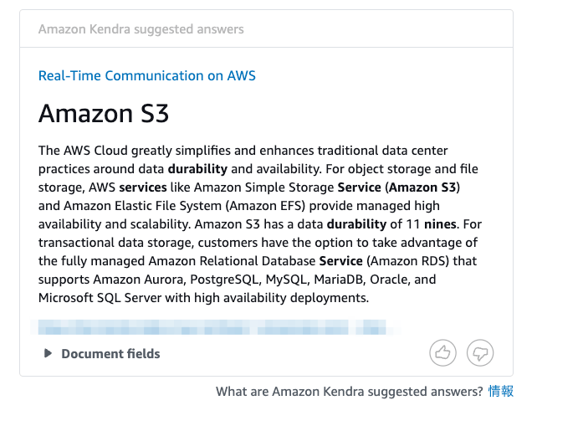Expand the Document fields disclosure triangle
The height and width of the screenshot is (426, 583).
click(x=48, y=353)
